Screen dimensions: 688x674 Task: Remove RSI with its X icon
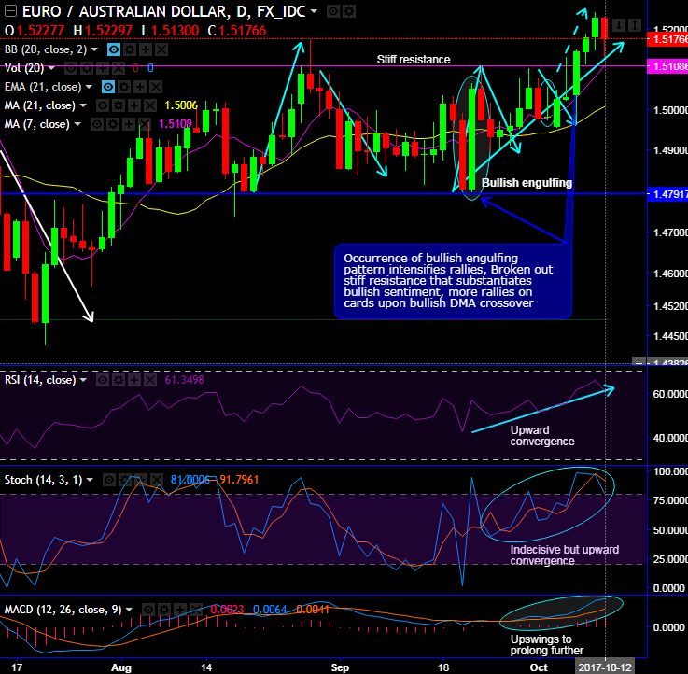(x=150, y=380)
